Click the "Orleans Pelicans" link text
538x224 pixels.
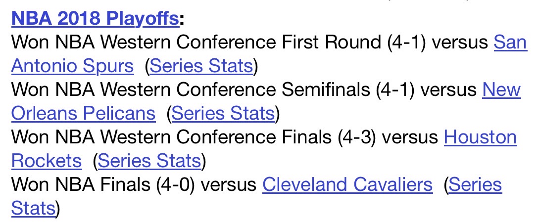pyautogui.click(x=83, y=113)
